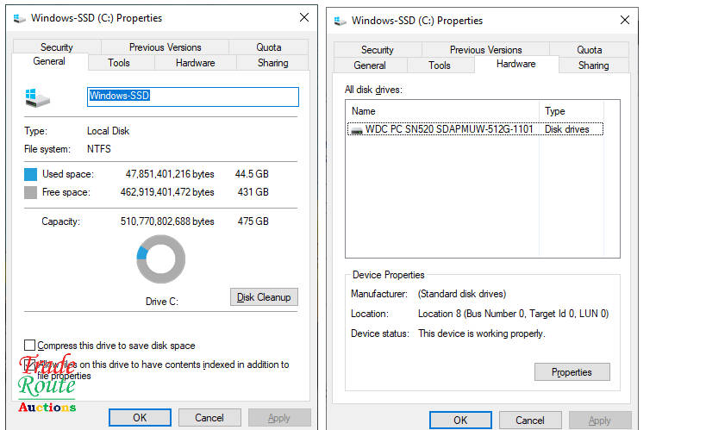The height and width of the screenshot is (430, 706).
Task: Open the Tools tab in left dialog
Action: 119,63
